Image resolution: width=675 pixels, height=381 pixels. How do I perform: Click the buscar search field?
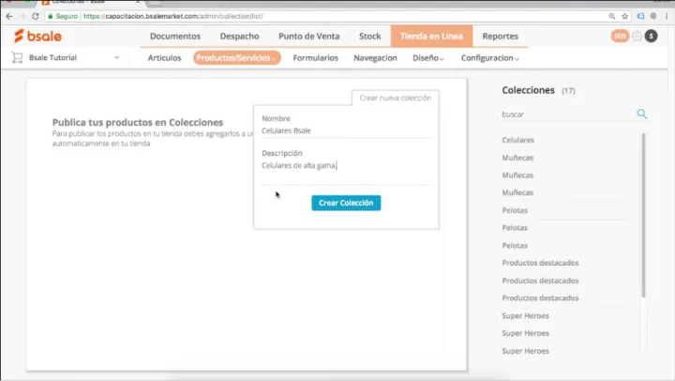(567, 114)
